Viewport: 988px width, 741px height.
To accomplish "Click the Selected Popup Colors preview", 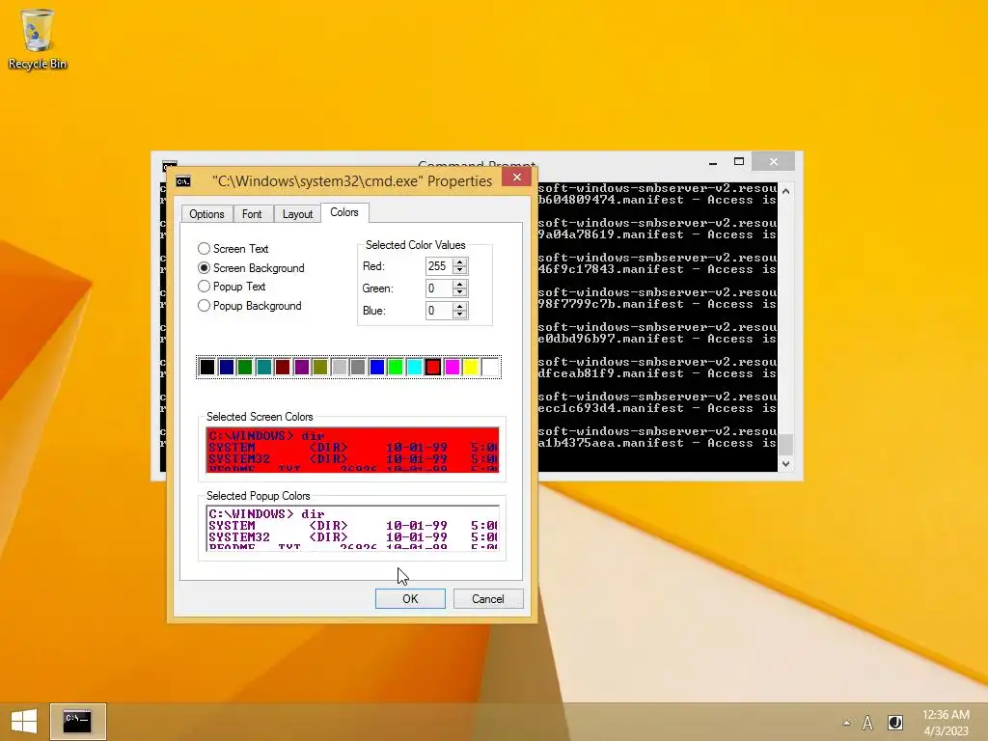I will pos(353,528).
